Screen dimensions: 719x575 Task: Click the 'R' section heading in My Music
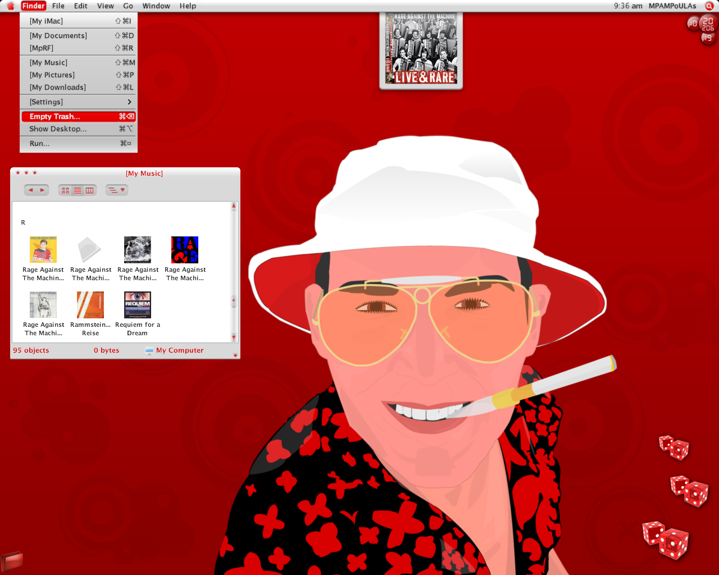23,222
